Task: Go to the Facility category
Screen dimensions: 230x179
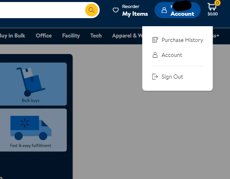Action: (x=71, y=35)
